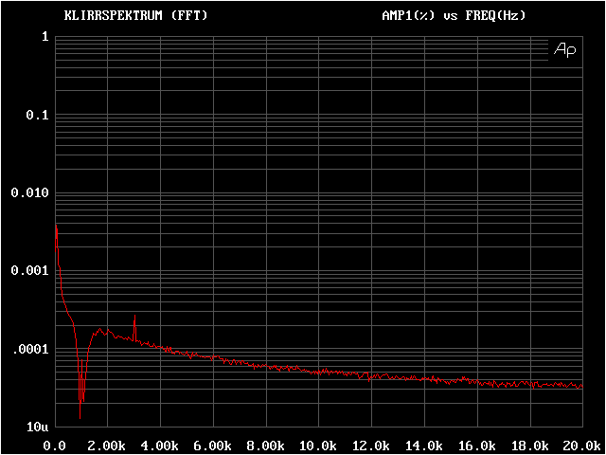The width and height of the screenshot is (606, 455).
Task: Click the narrow spike near 3 kHz
Action: [x=135, y=317]
